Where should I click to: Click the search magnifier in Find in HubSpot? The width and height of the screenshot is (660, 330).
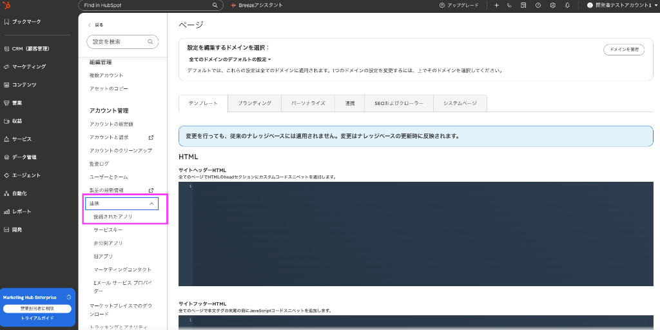(x=215, y=5)
